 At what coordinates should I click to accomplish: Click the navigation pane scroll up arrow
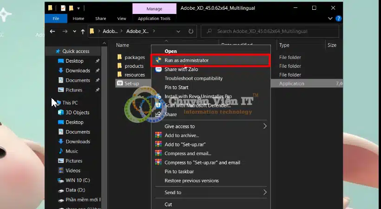click(104, 43)
